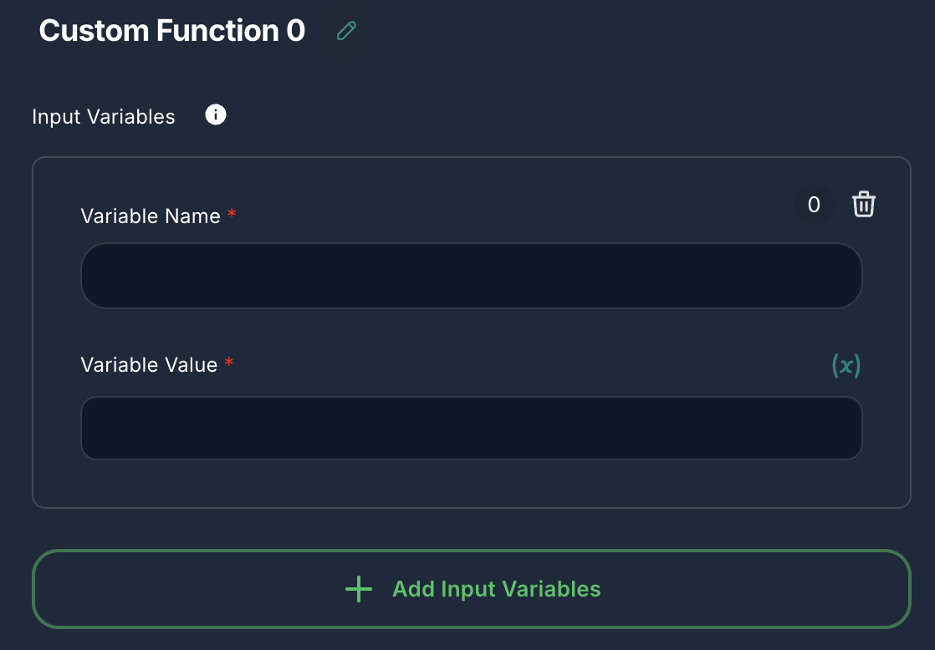Open the variable picker via the (x) icon
The width and height of the screenshot is (935, 650).
pos(845,365)
